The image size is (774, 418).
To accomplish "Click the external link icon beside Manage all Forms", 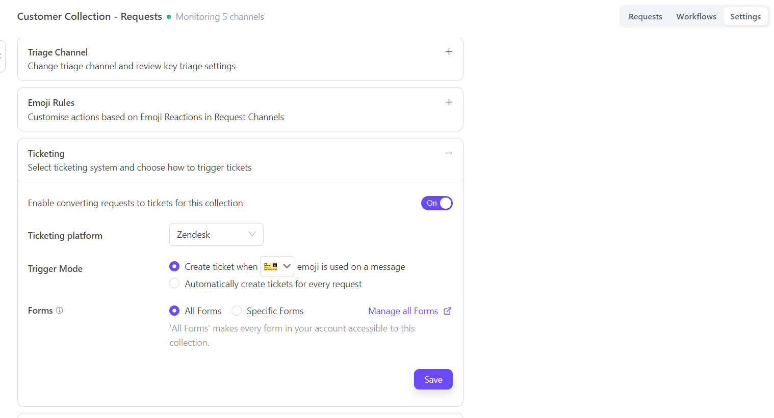I will (x=448, y=311).
